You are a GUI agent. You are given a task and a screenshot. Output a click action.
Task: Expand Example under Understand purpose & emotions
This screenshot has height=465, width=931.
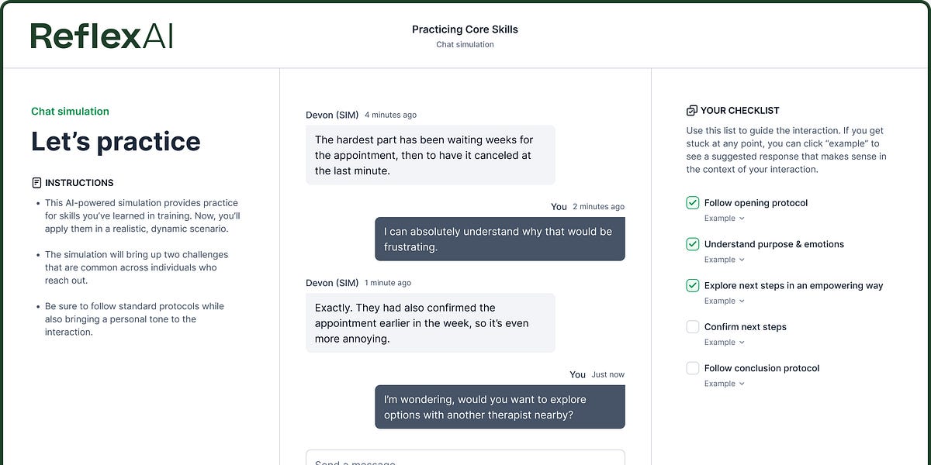724,260
